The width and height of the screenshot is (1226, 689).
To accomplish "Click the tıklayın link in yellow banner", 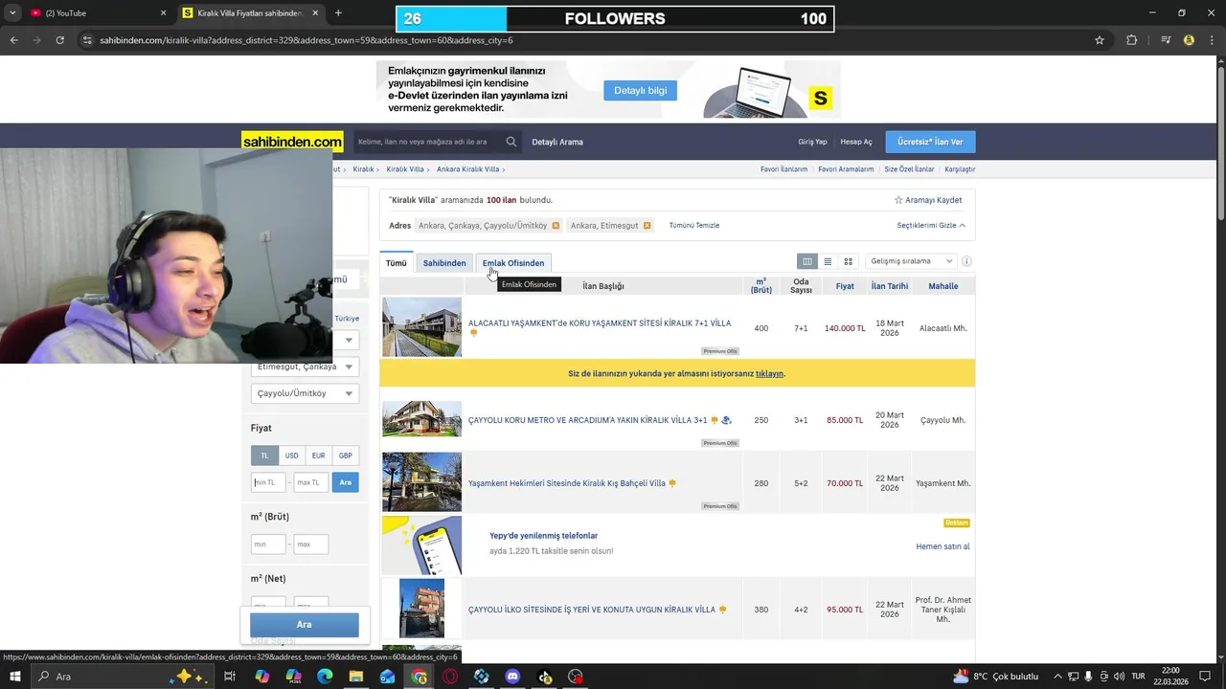I will (769, 374).
